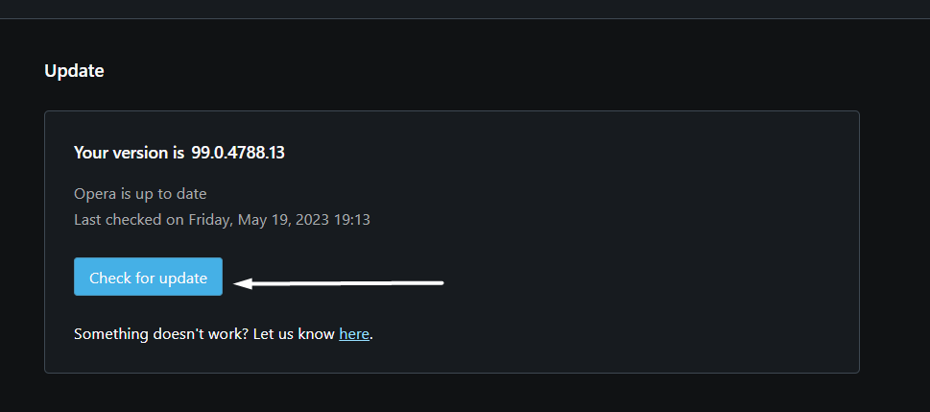The image size is (930, 412).
Task: Click the word "Opera" in the status line
Action: pyautogui.click(x=95, y=194)
